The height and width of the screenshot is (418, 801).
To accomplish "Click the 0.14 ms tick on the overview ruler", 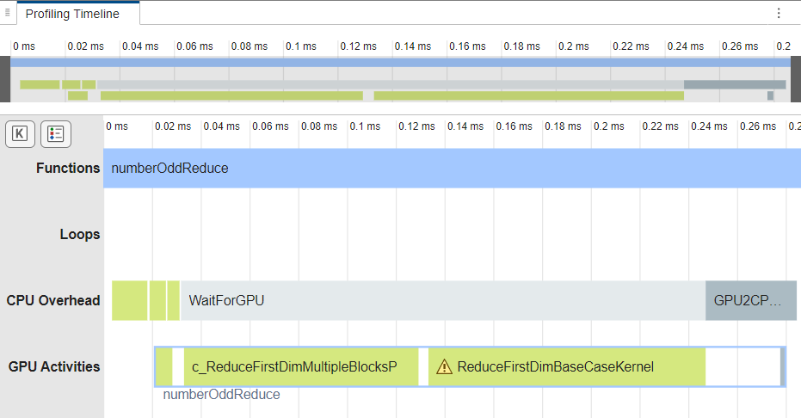I will point(413,46).
